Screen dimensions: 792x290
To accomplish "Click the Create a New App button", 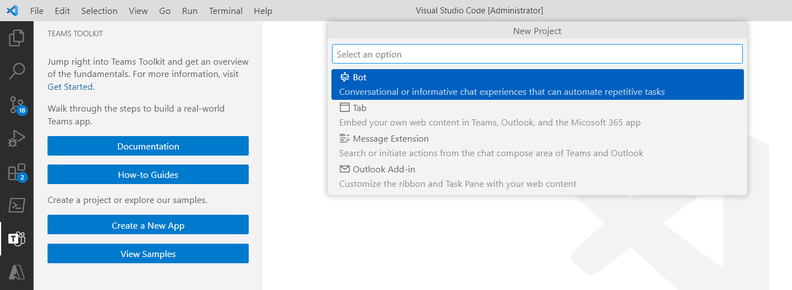I will [148, 225].
